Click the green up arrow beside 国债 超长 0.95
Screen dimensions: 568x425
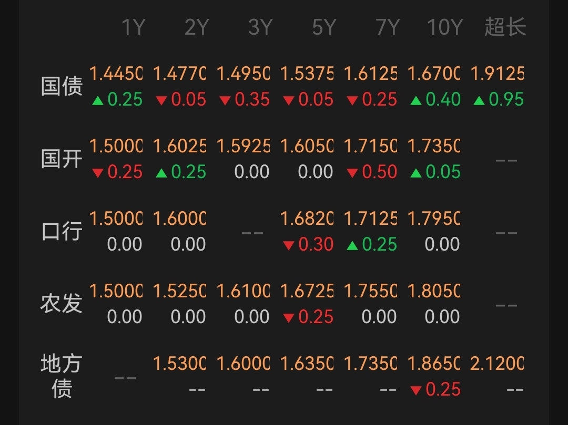[479, 100]
